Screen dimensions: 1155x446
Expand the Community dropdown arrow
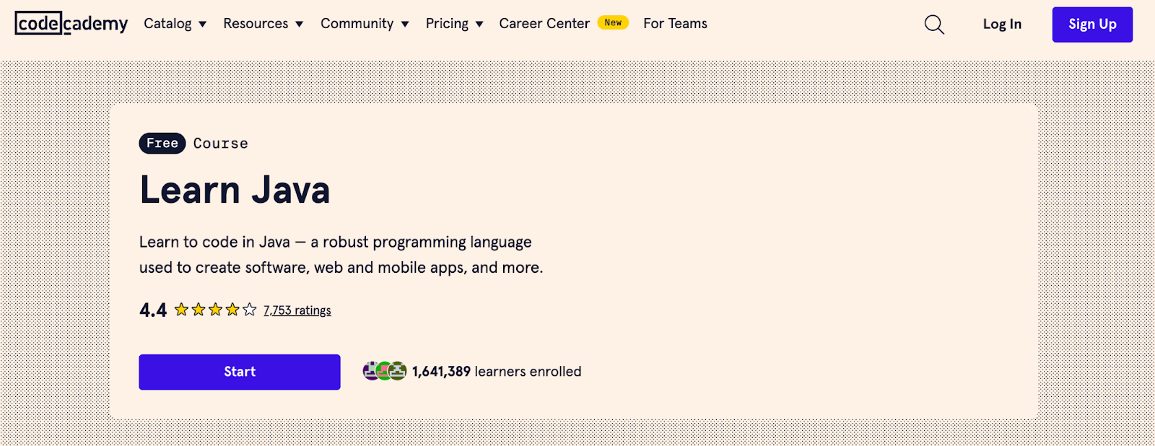405,25
